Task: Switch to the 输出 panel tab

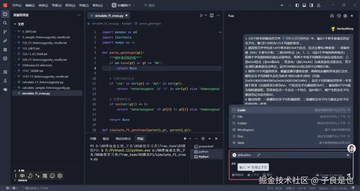Action: (106, 138)
